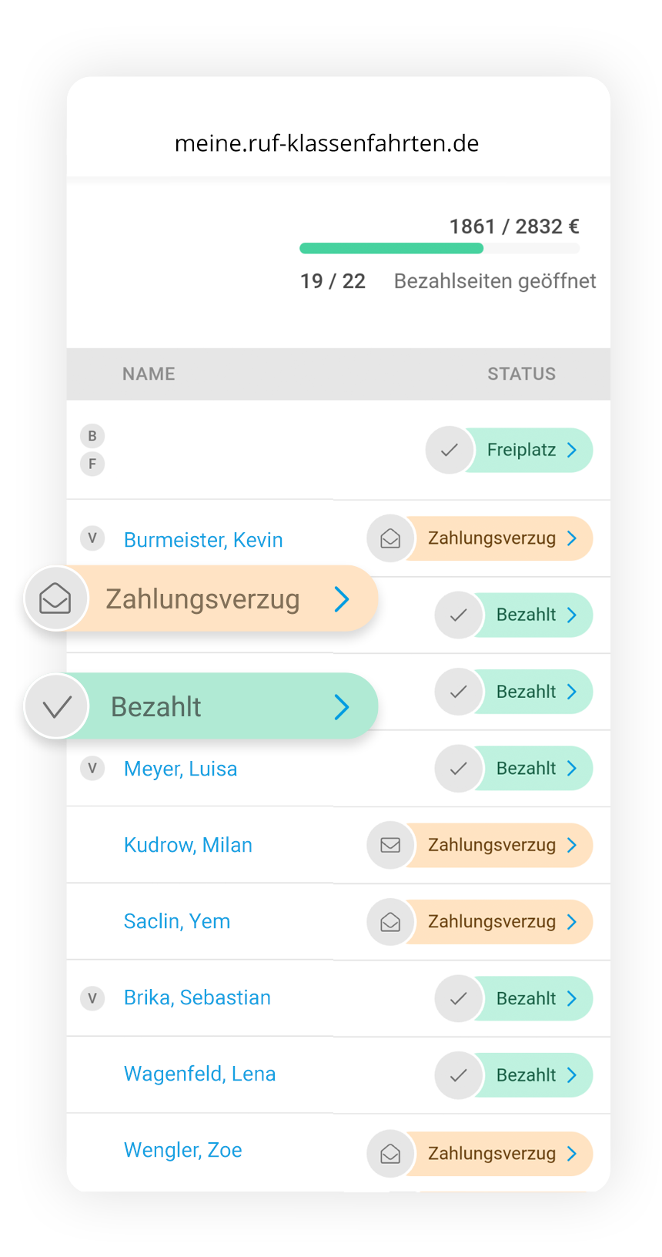Click the checkmark circle in Meyer, Luisa row
The width and height of the screenshot is (662, 1257).
pyautogui.click(x=459, y=768)
